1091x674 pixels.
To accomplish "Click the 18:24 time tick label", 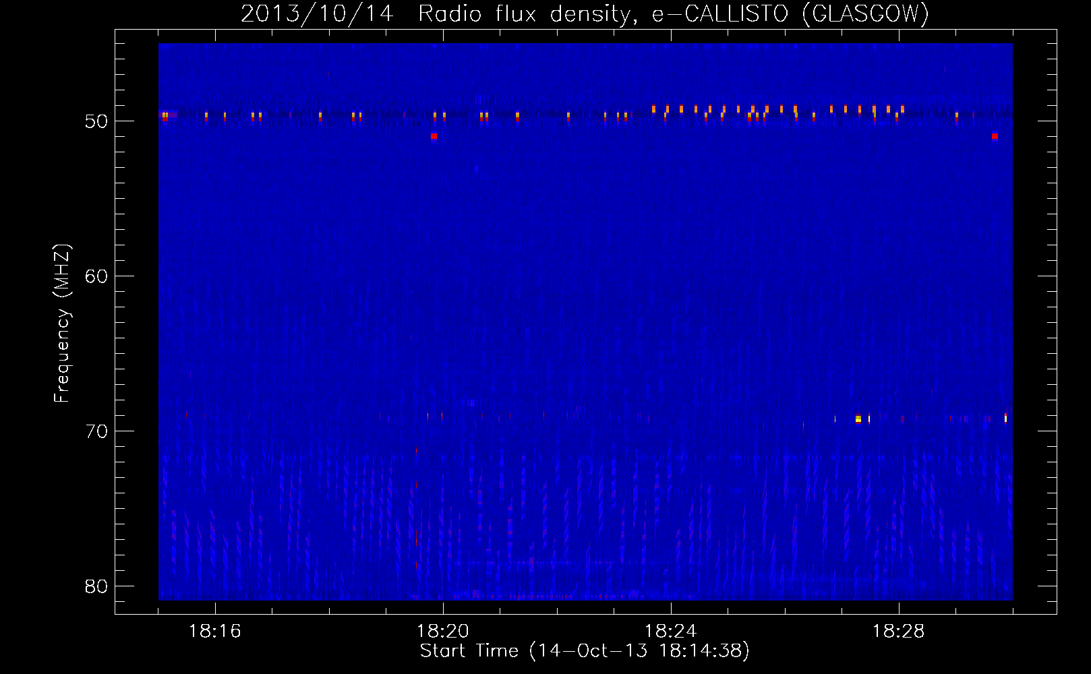I will coord(671,632).
